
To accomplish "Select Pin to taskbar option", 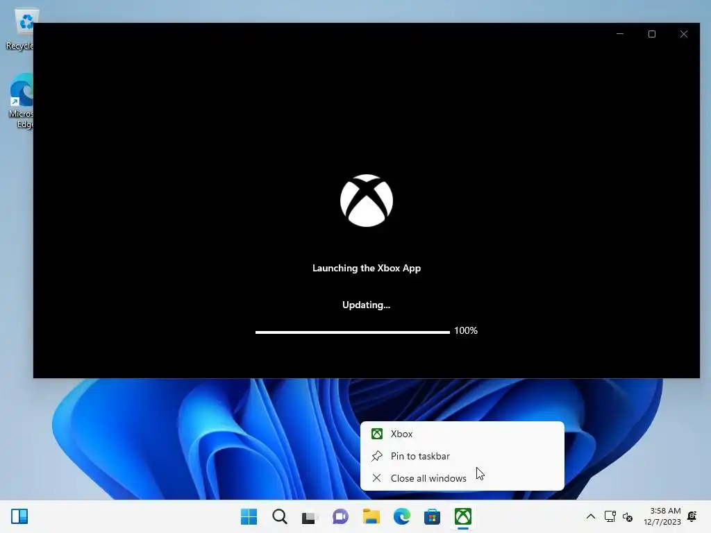I will (462, 456).
